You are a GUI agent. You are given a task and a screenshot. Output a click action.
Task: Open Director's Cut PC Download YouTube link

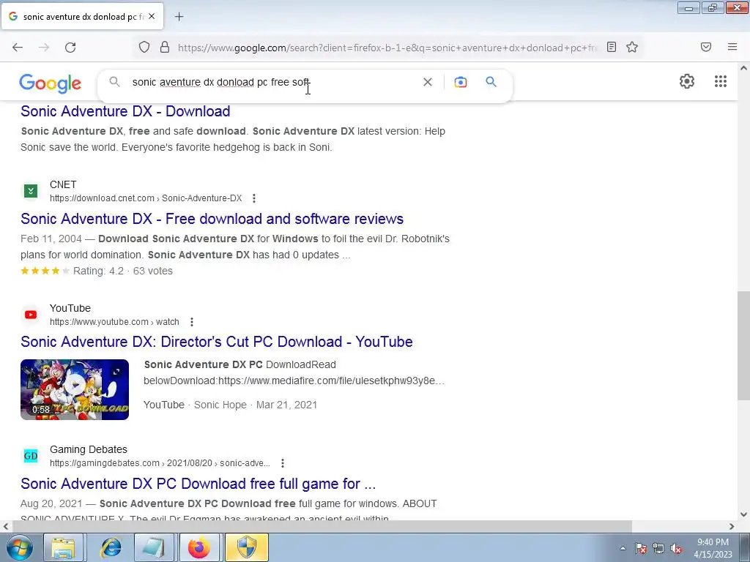[x=217, y=342]
